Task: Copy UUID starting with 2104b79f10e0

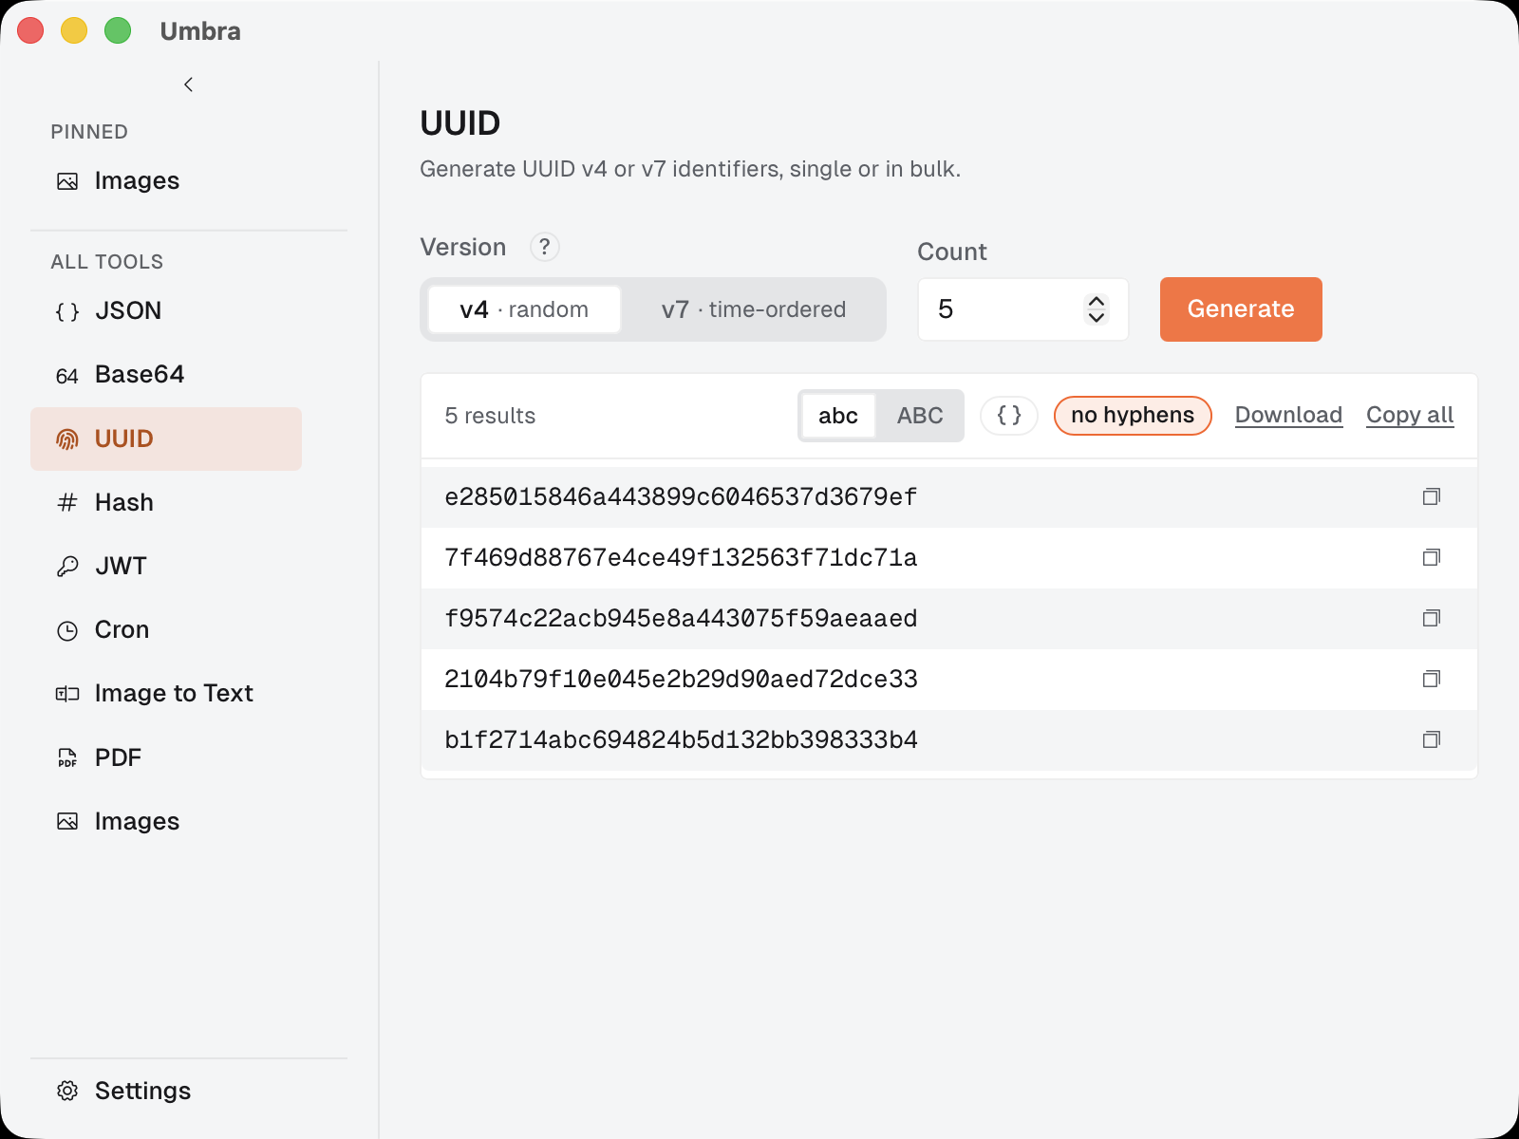Action: pos(1432,679)
